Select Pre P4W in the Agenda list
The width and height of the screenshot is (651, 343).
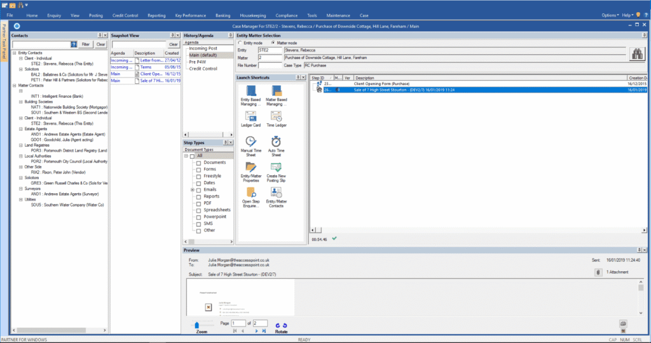pos(198,62)
